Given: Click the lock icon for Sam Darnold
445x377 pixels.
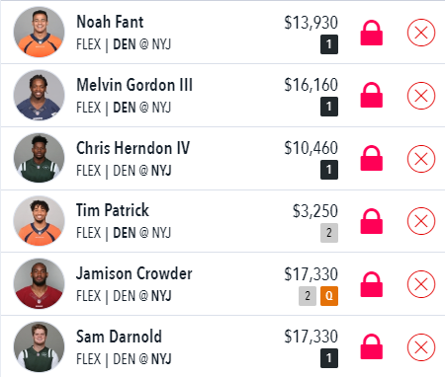Looking at the screenshot, I should [372, 347].
